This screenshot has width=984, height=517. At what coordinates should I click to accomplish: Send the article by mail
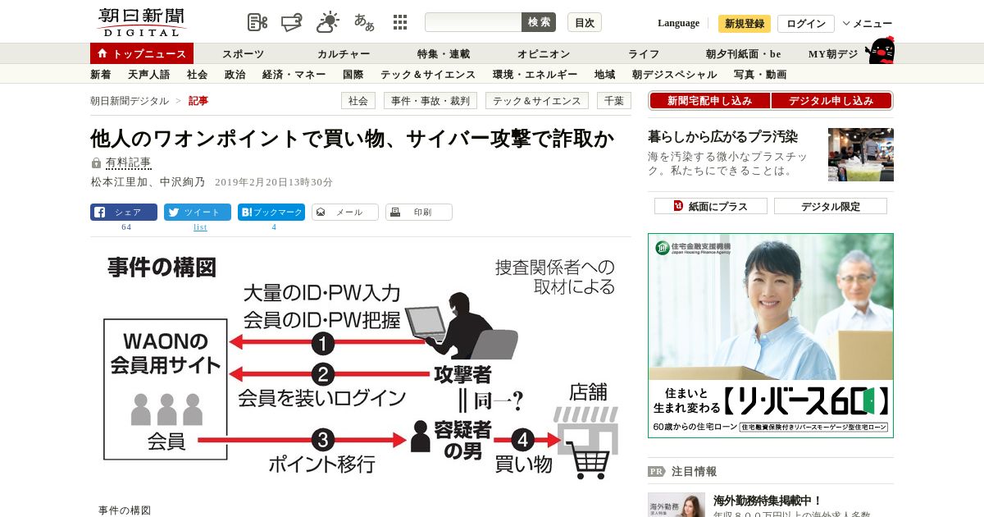click(x=345, y=212)
